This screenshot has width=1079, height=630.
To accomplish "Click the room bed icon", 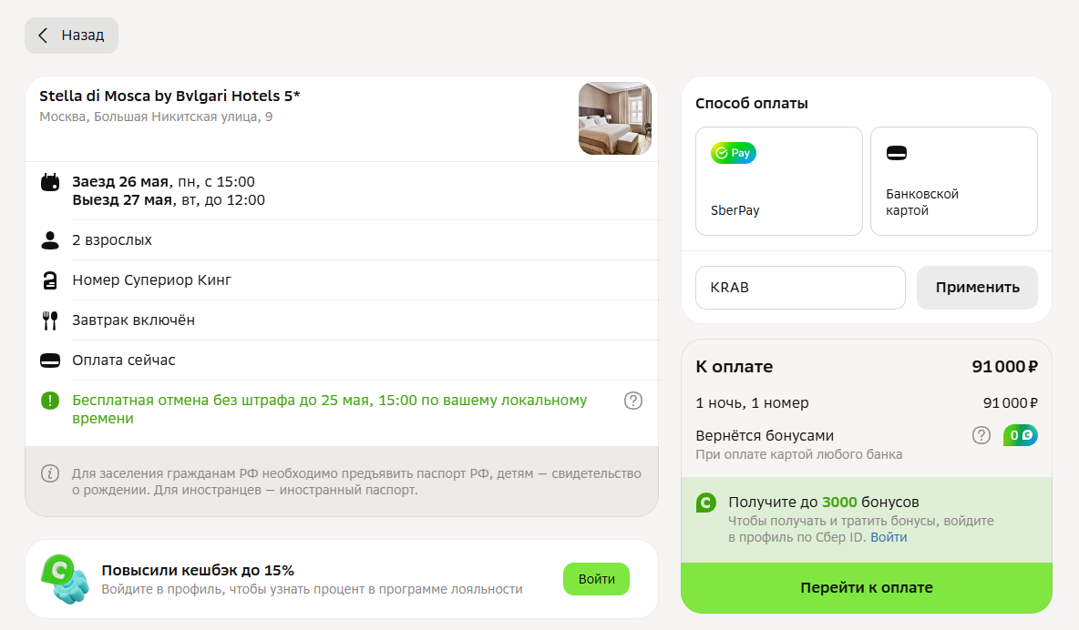I will [x=50, y=279].
